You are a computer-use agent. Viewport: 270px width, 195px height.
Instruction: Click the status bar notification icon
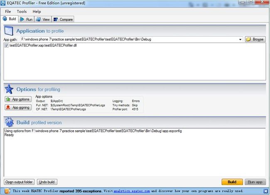[7, 191]
